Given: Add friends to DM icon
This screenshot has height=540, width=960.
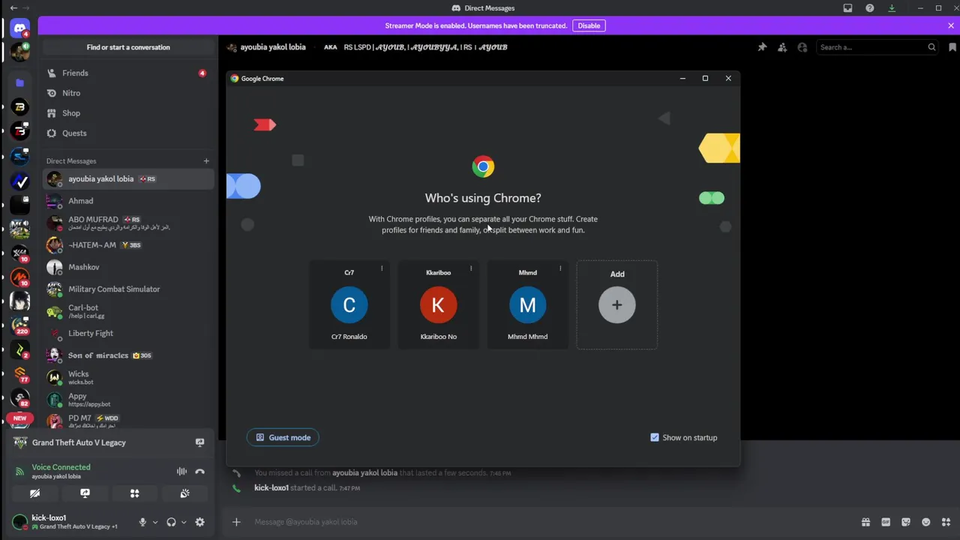Looking at the screenshot, I should (x=782, y=47).
